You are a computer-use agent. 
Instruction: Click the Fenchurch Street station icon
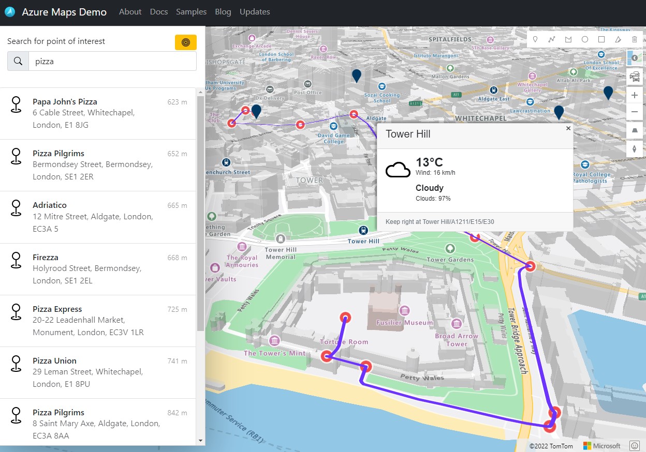(226, 162)
